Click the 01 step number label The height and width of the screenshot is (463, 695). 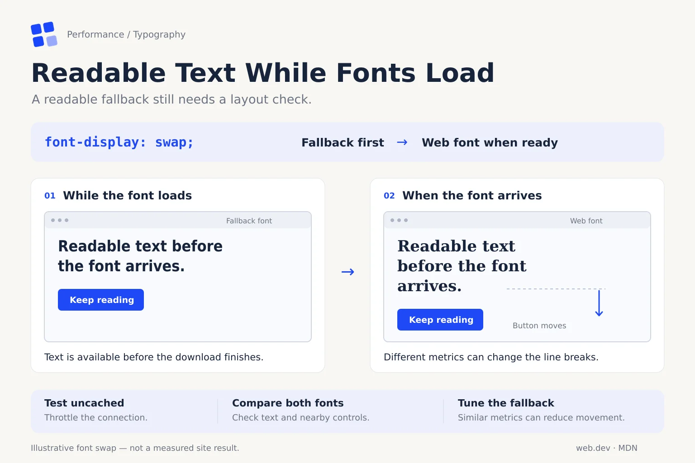click(x=50, y=196)
